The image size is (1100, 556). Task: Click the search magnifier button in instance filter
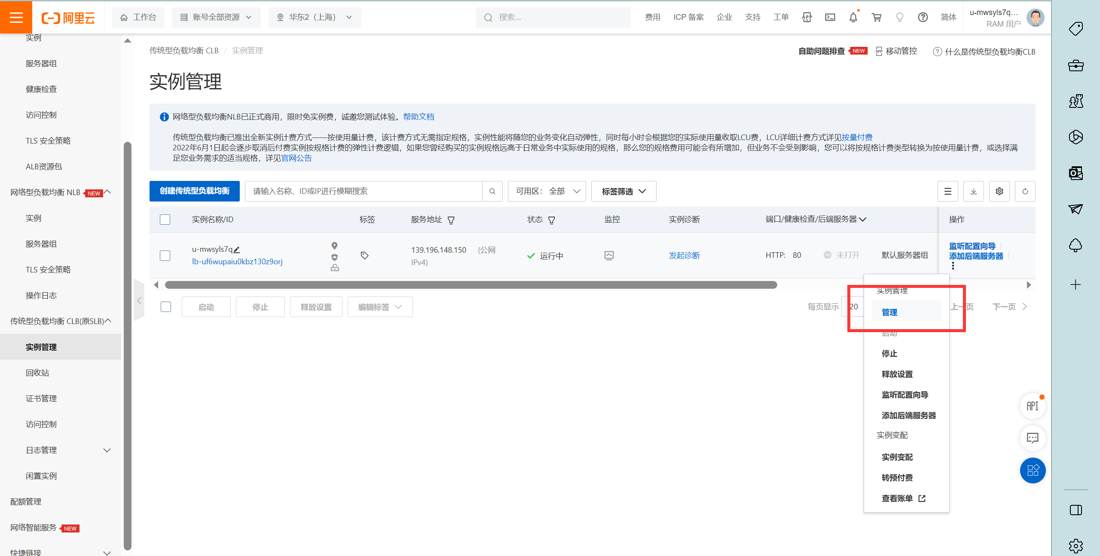(492, 191)
